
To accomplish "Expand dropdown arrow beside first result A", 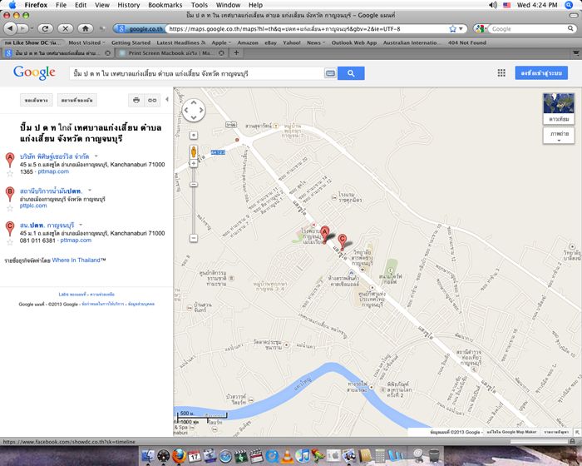I will click(x=95, y=156).
